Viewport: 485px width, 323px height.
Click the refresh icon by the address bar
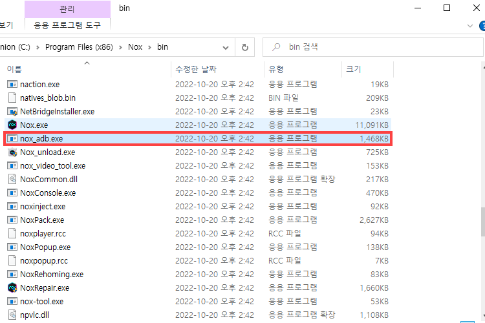point(244,47)
